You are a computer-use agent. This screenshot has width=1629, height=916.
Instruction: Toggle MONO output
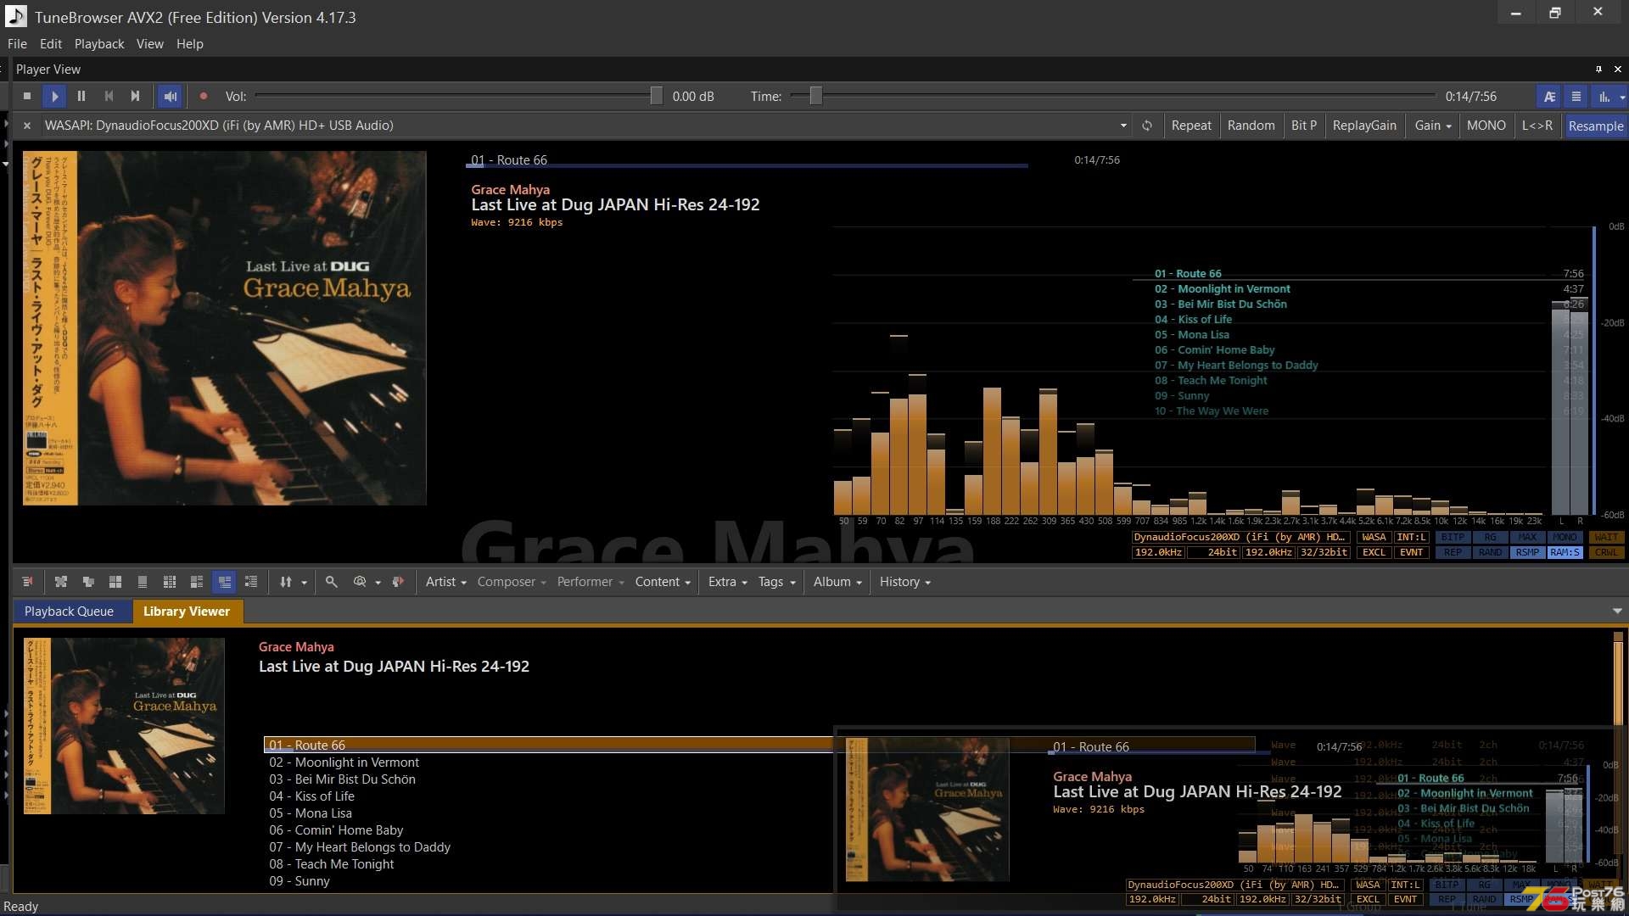[1486, 126]
